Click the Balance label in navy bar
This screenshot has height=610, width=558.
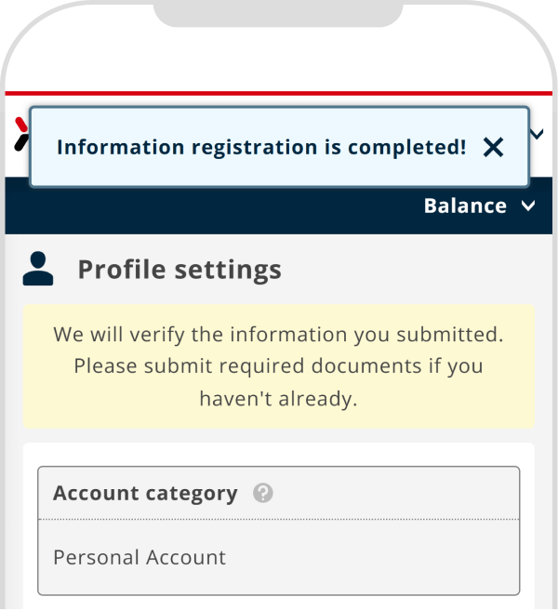click(x=465, y=206)
